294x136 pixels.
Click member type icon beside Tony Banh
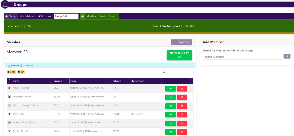(9, 114)
